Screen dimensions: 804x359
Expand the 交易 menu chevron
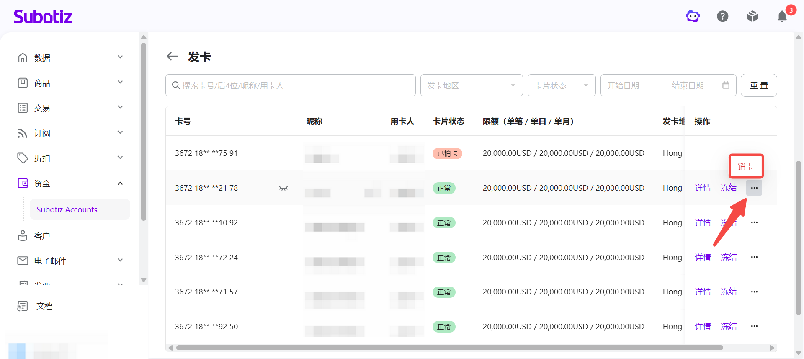pyautogui.click(x=120, y=107)
